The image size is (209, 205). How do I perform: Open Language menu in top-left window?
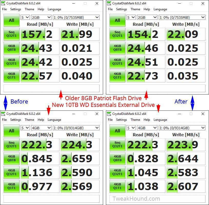pyautogui.click(x=54, y=9)
